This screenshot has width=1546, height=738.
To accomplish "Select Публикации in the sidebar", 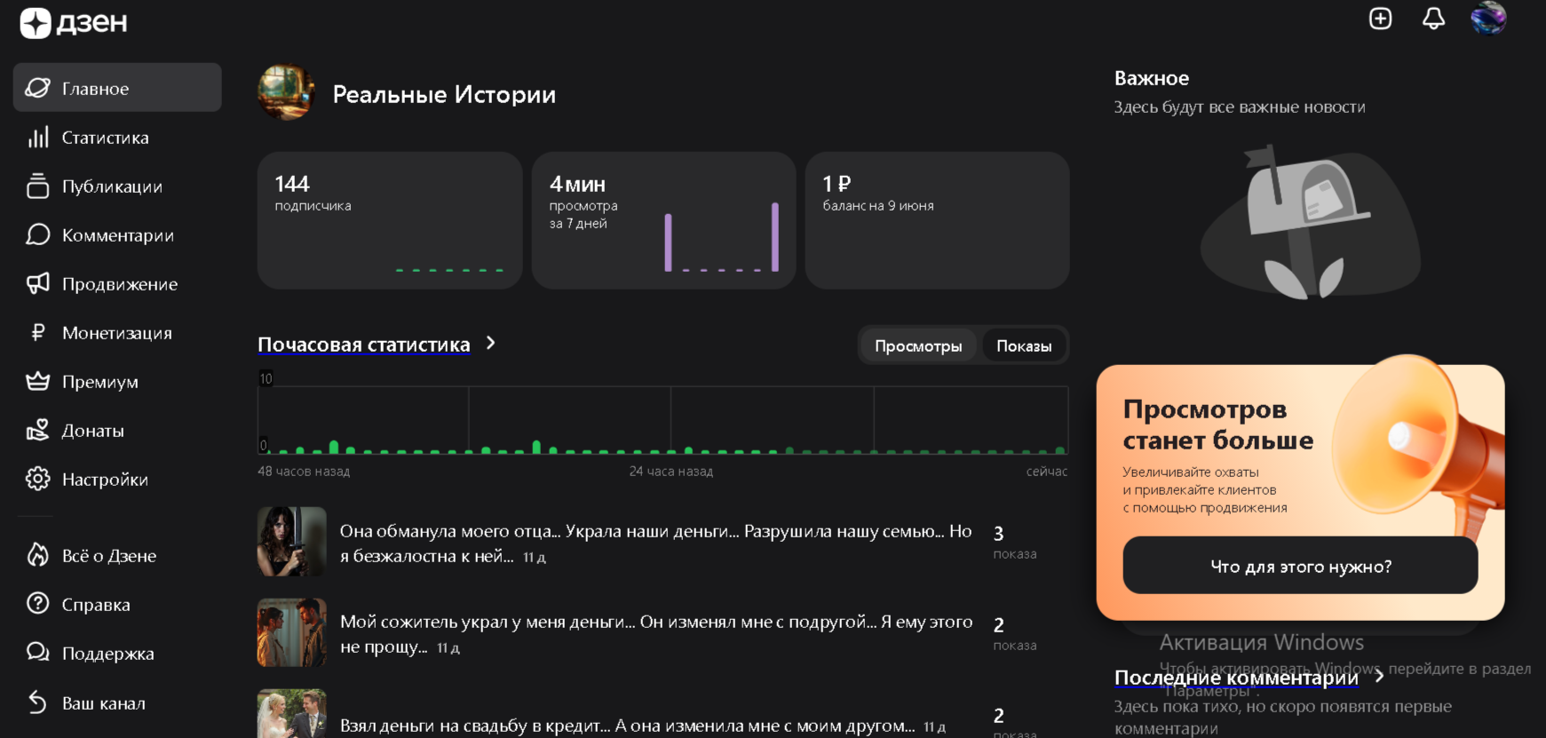I will [x=112, y=186].
